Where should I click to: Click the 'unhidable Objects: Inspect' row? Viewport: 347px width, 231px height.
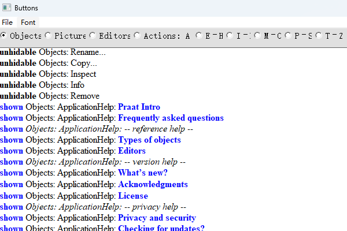click(48, 74)
